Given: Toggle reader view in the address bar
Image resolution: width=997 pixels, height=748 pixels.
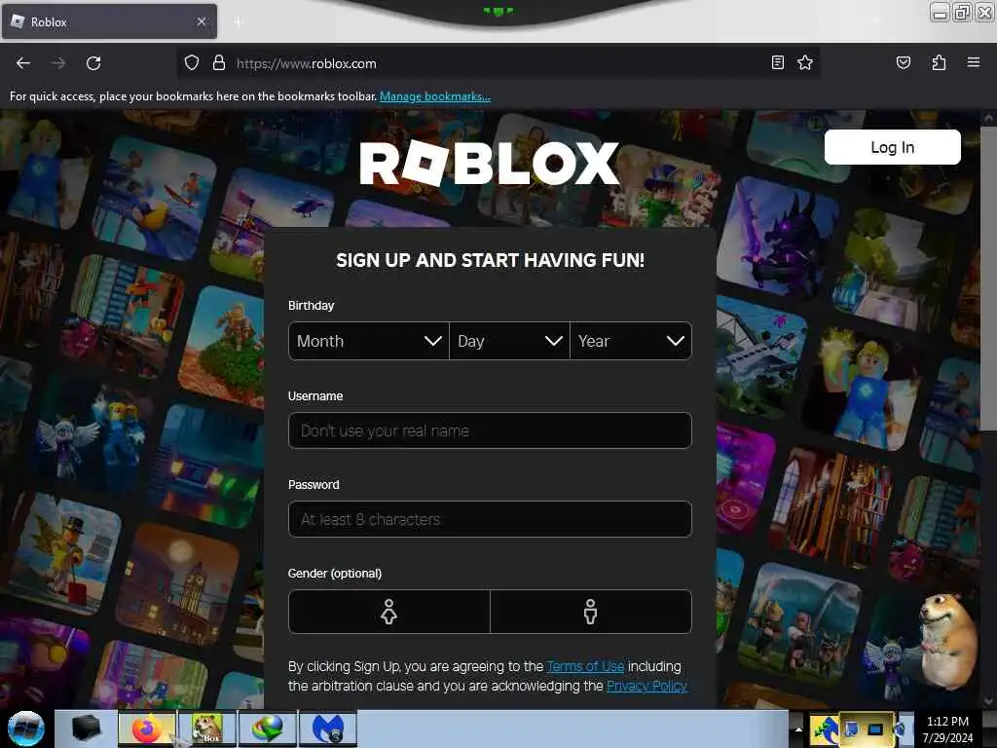Looking at the screenshot, I should coord(778,62).
